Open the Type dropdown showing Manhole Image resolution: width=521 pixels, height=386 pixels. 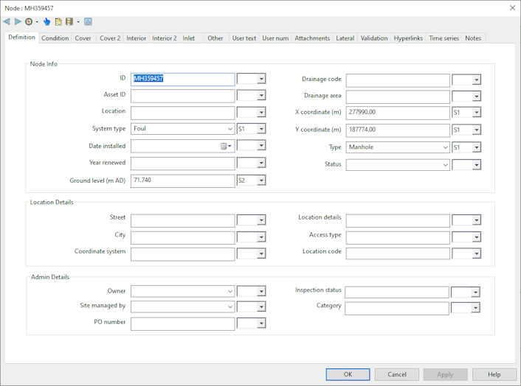(445, 147)
